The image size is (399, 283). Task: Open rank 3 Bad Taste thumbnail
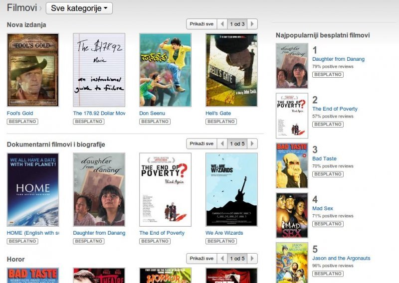click(292, 165)
